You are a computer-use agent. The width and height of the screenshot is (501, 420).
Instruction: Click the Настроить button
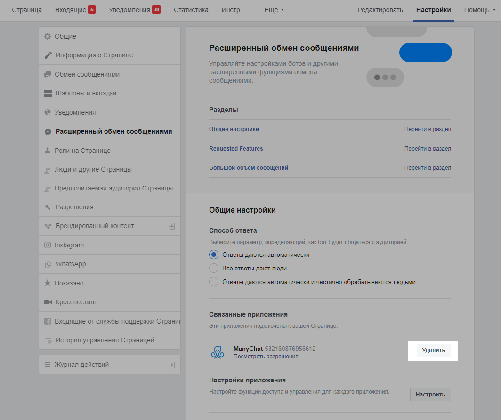430,395
